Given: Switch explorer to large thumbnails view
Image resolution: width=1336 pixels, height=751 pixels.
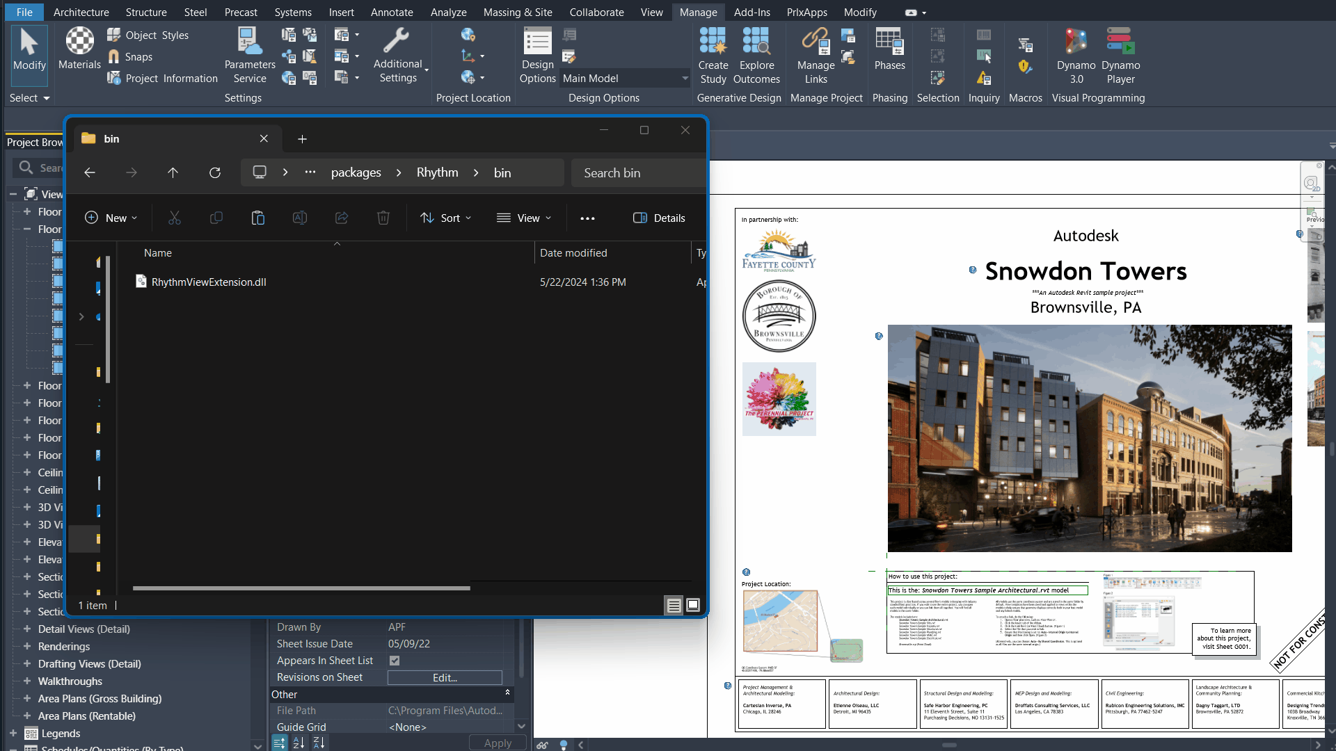Looking at the screenshot, I should point(693,605).
